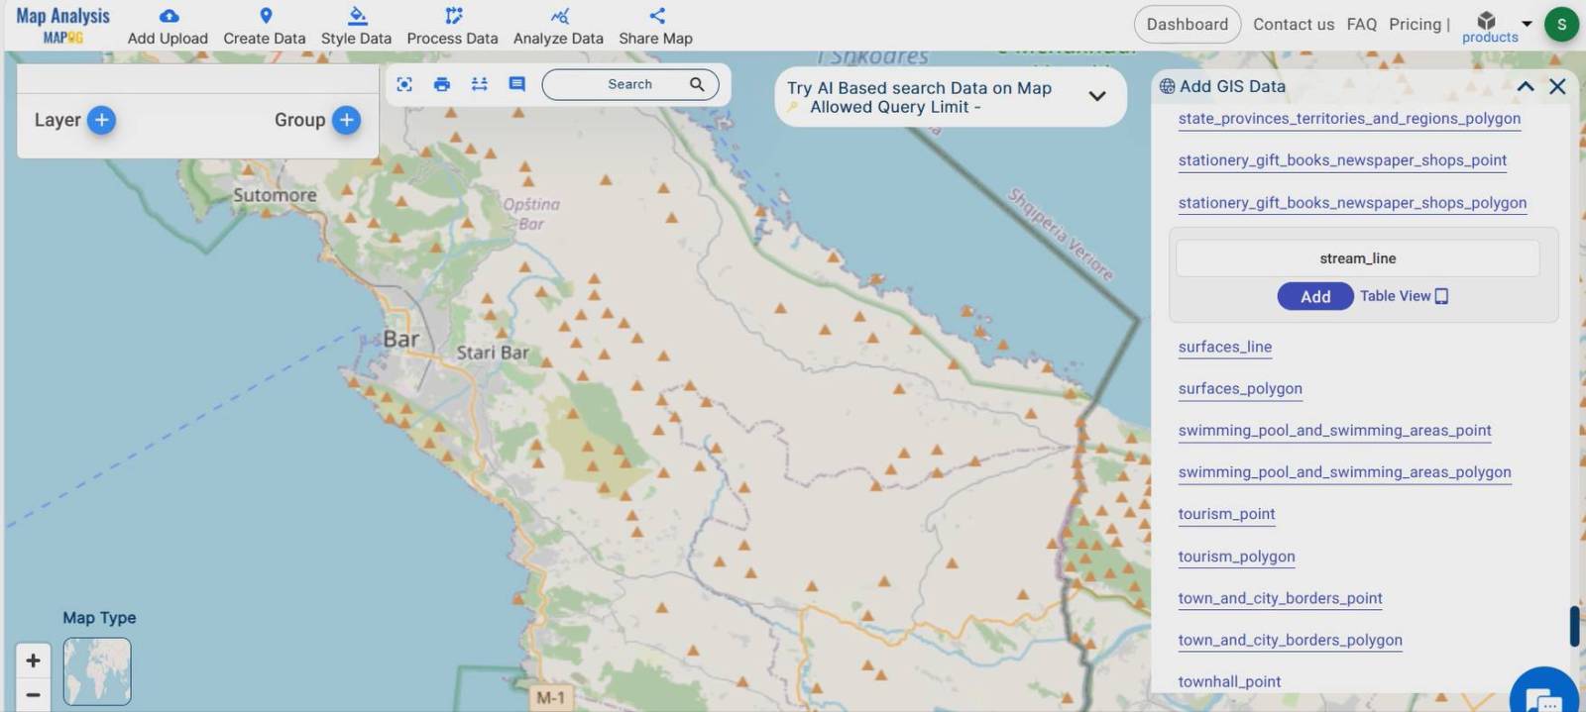Toggle Table View checkbox for stream_line
Viewport: 1586px width, 712px height.
coord(1441,296)
